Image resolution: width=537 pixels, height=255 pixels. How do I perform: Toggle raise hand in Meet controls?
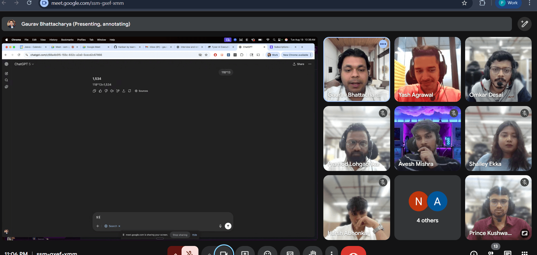(313, 251)
